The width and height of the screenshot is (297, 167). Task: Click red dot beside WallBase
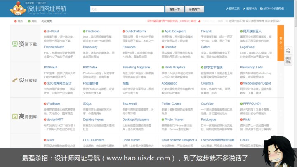click(x=45, y=104)
